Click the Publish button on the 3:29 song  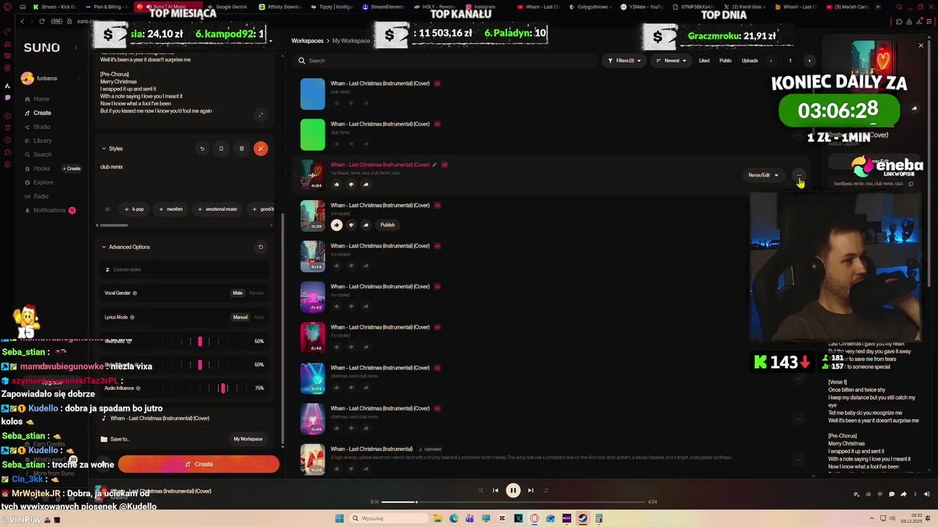[388, 225]
